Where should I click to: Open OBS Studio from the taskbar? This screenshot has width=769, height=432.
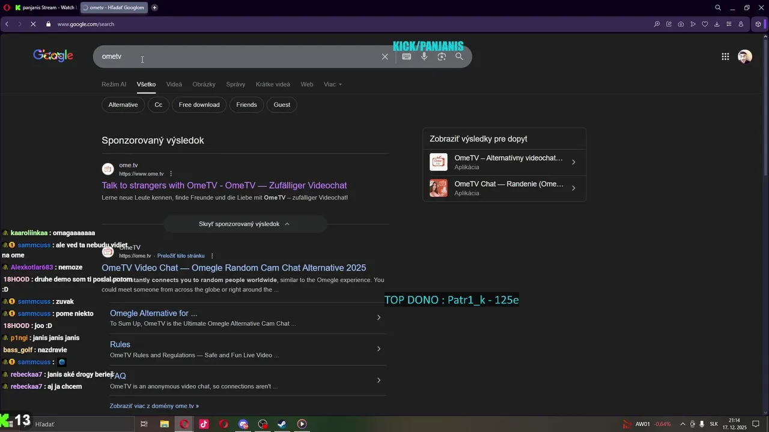[x=263, y=424]
